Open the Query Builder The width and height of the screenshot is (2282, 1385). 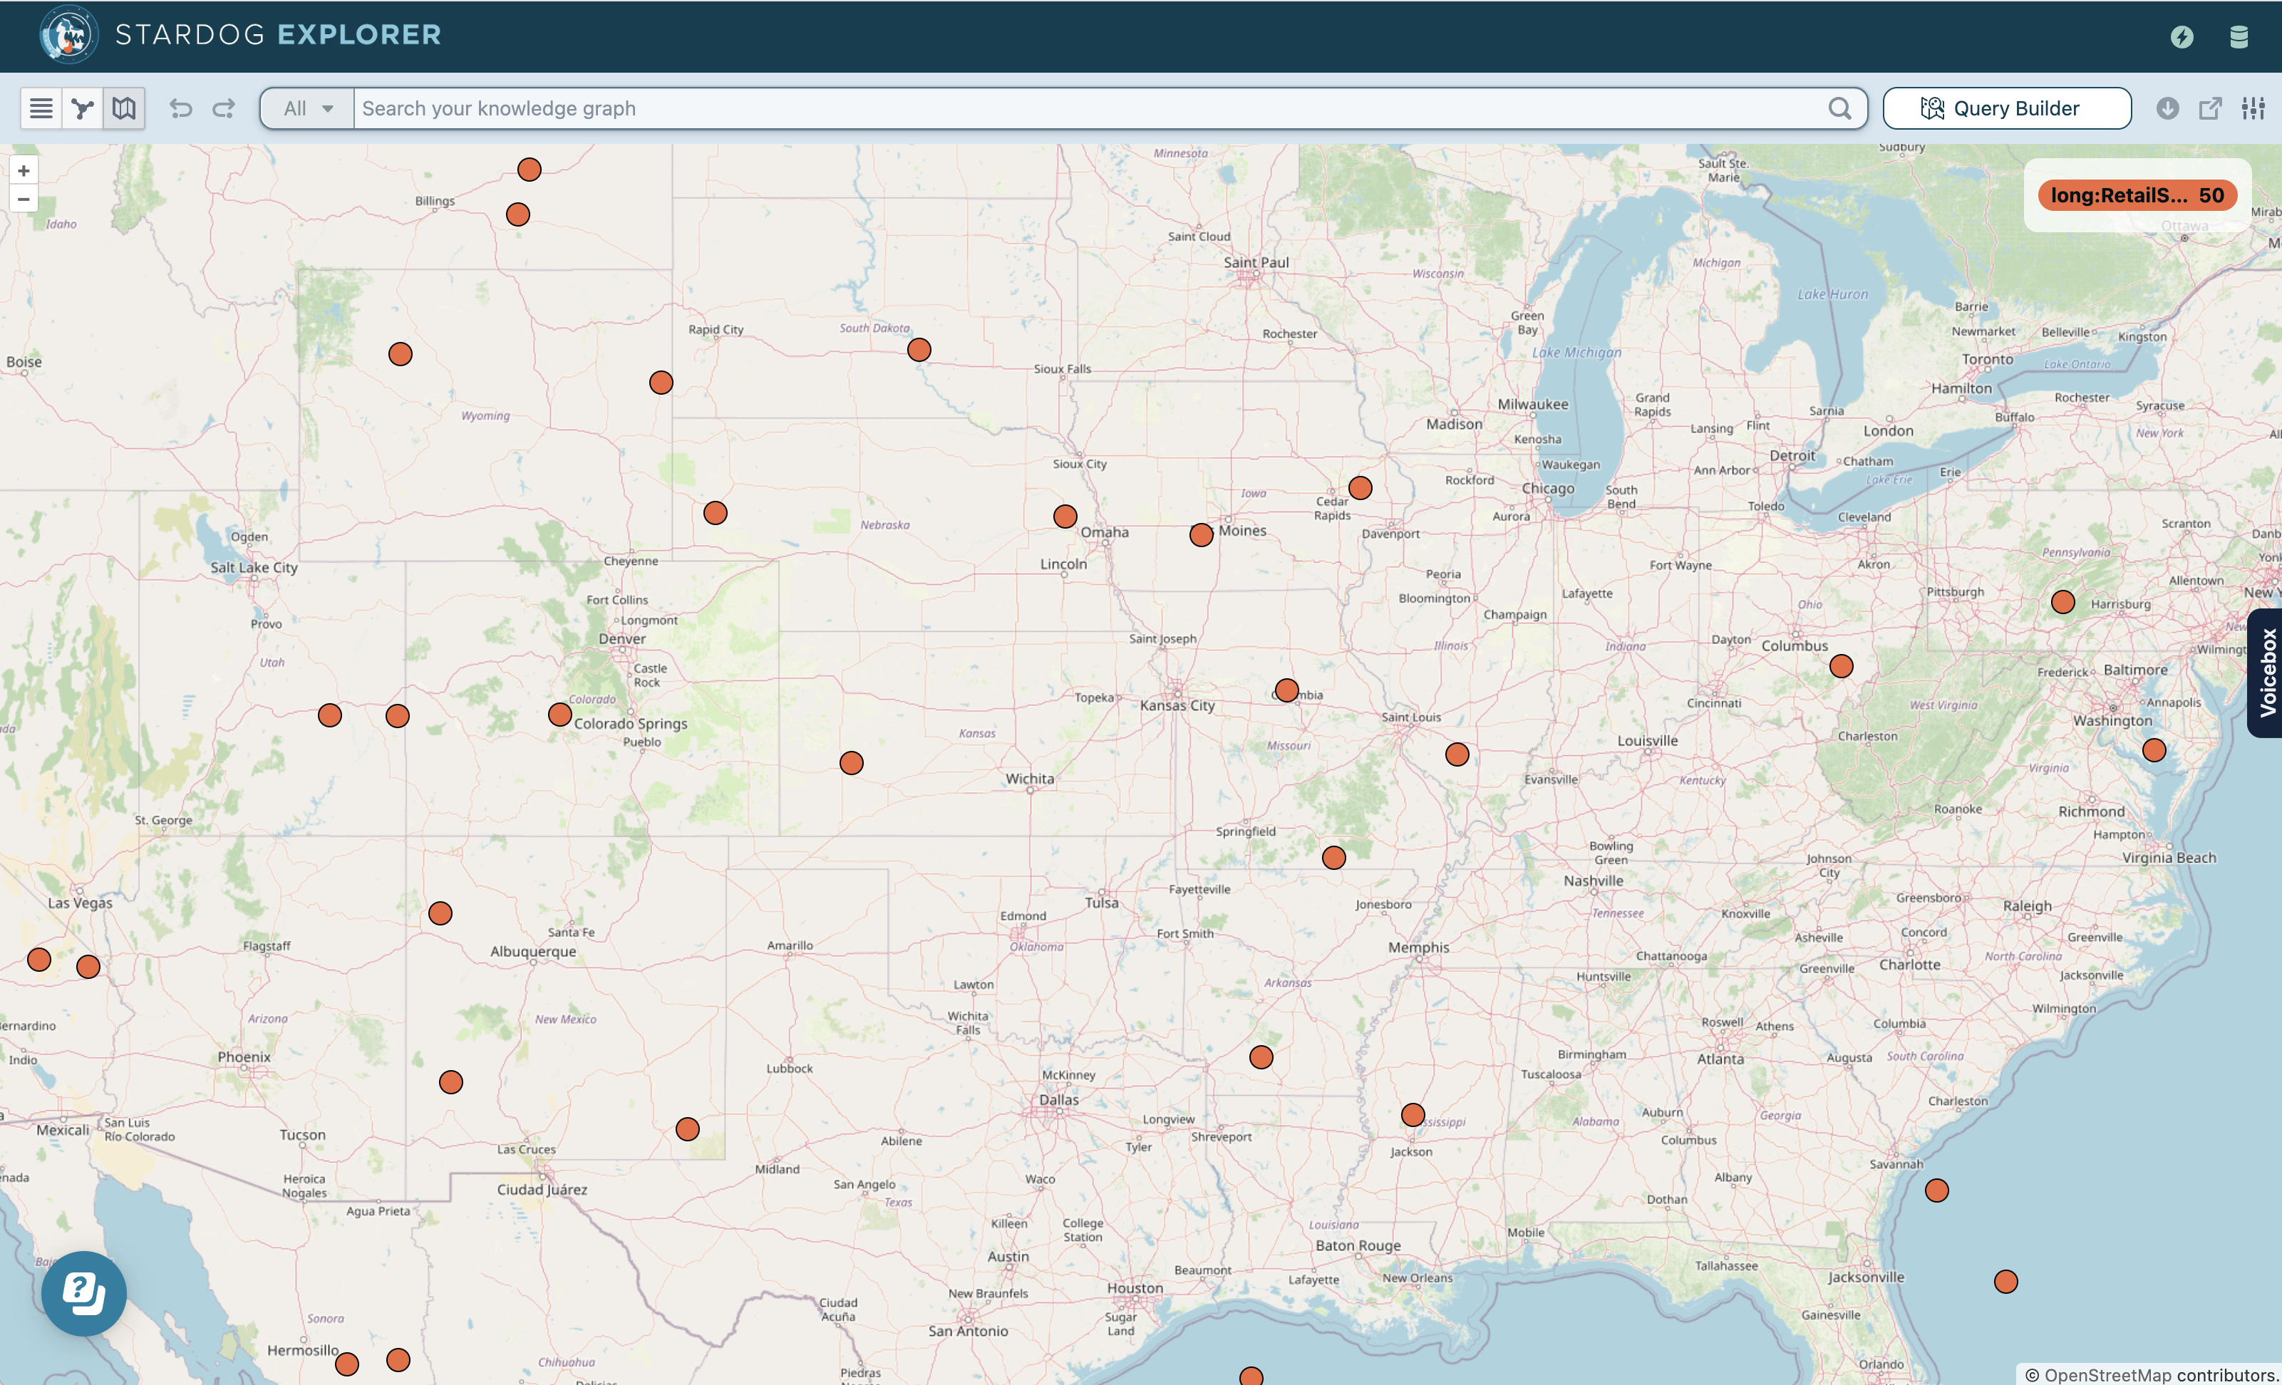[2006, 108]
